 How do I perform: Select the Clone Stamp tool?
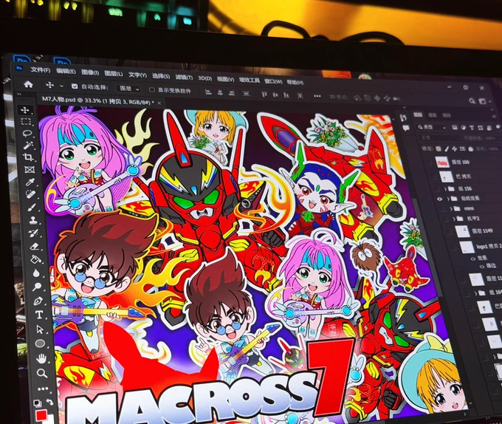click(33, 220)
